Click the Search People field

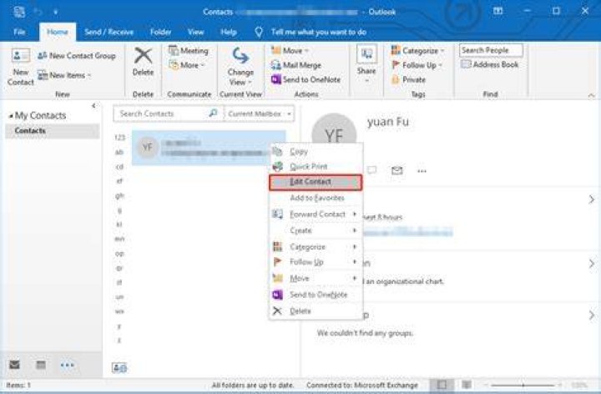pos(491,50)
